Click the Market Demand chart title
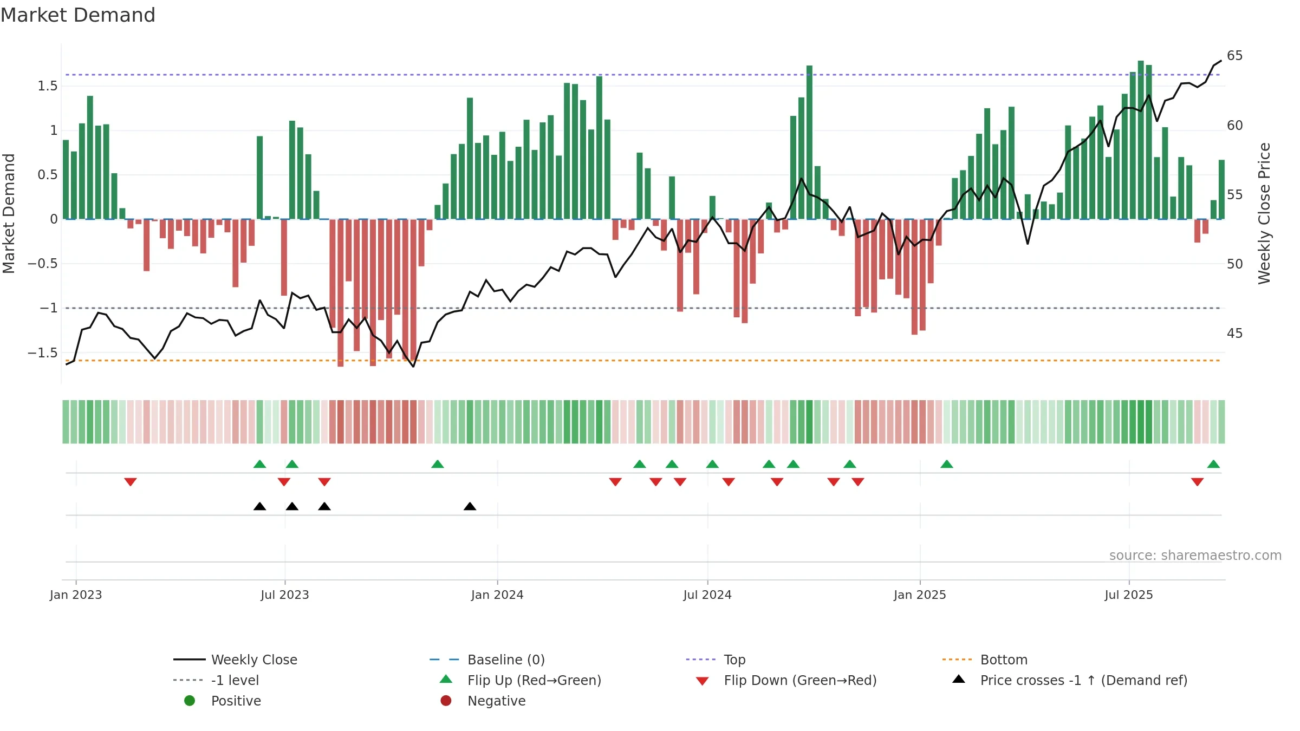The height and width of the screenshot is (731, 1300). point(78,15)
